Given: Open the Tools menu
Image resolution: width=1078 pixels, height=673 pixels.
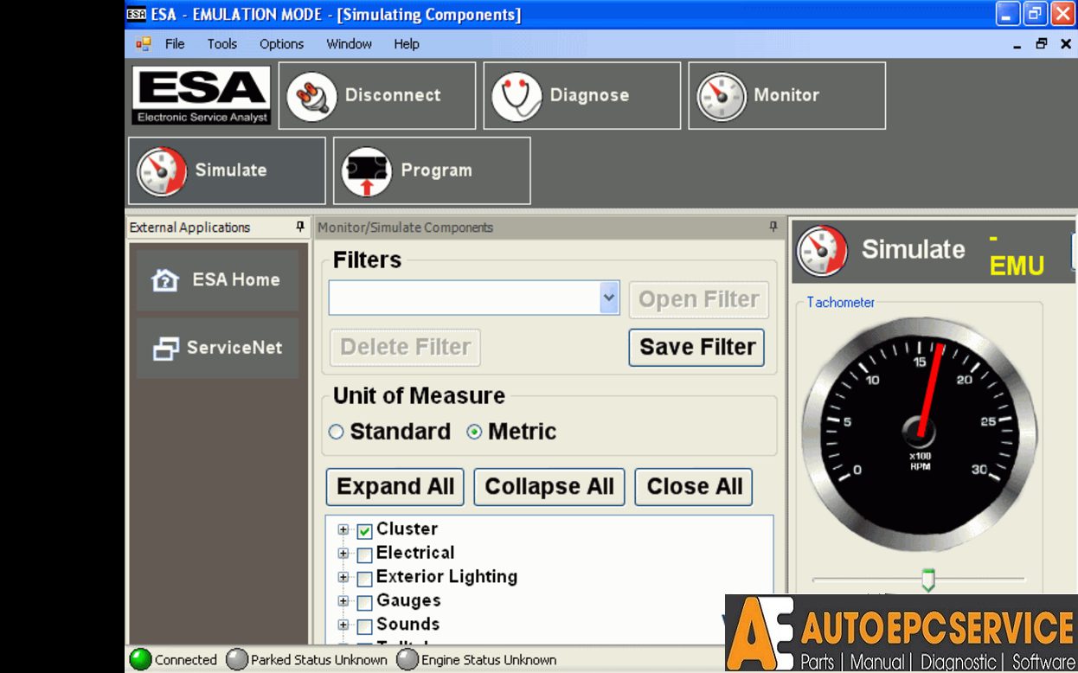Looking at the screenshot, I should tap(222, 44).
